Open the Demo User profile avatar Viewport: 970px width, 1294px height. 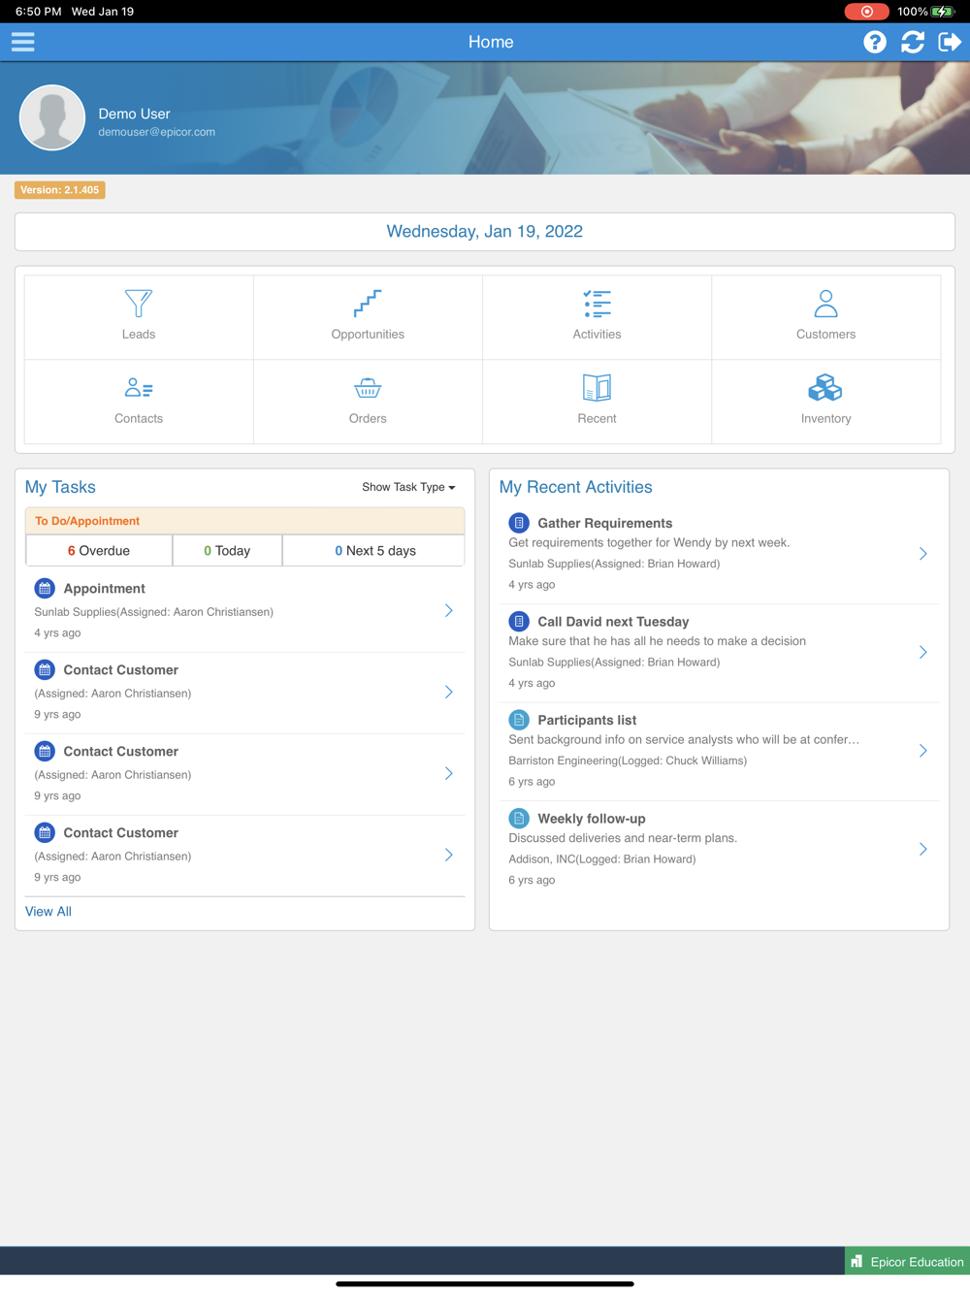click(x=52, y=117)
